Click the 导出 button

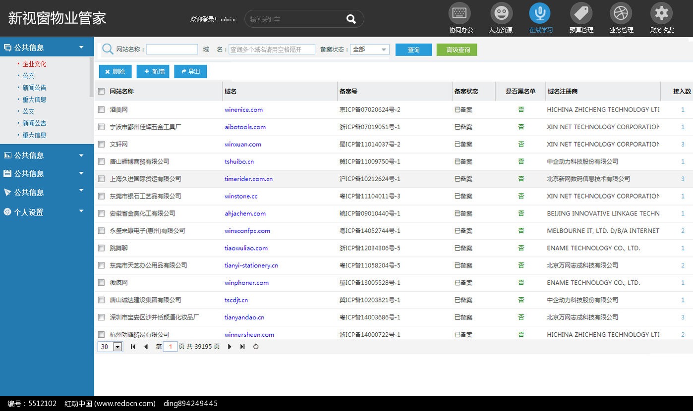190,71
